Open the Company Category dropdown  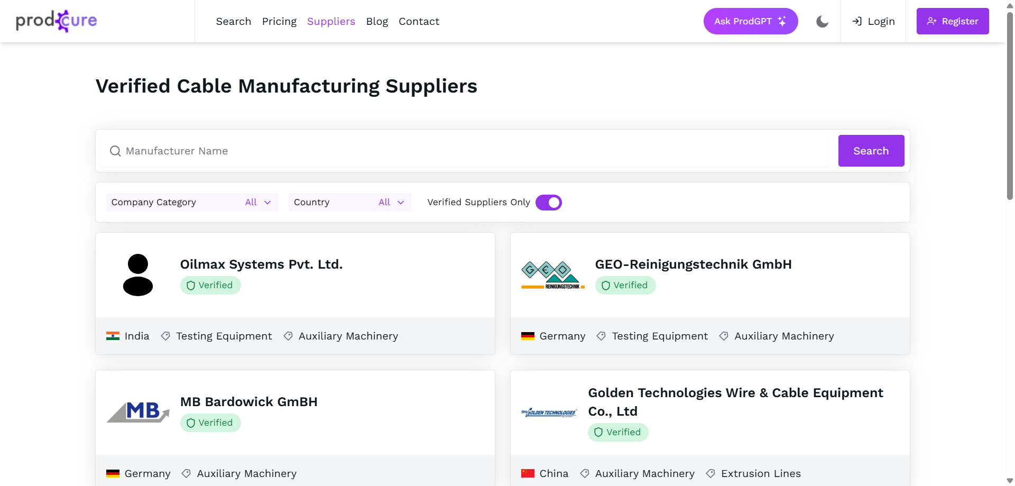click(x=192, y=203)
